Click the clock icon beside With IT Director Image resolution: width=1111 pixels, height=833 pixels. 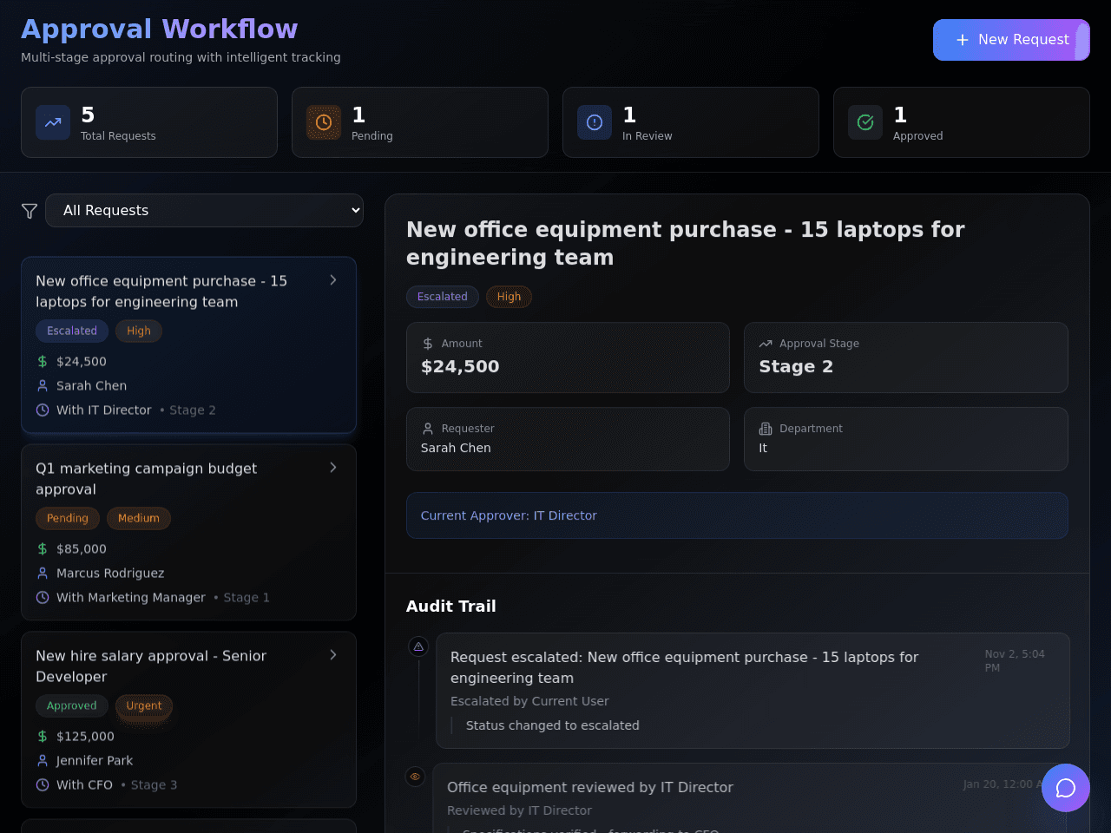tap(43, 410)
